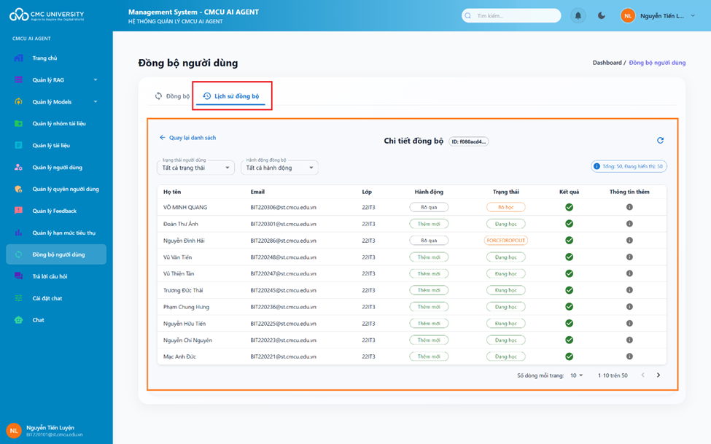Expand the Quản lý Models submenu
The image size is (711, 444).
[x=95, y=102]
